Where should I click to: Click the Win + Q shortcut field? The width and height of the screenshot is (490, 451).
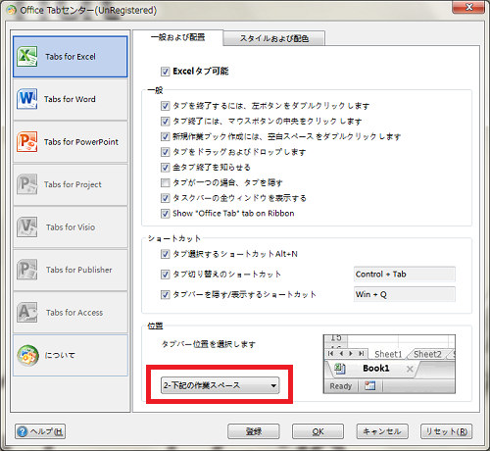click(x=405, y=294)
